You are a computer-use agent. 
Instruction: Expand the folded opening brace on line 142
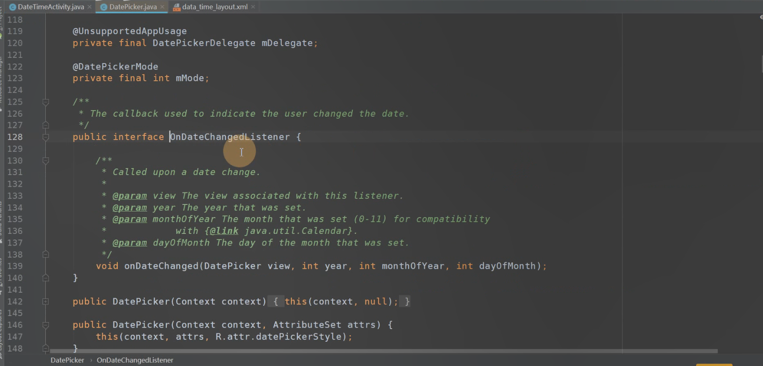276,302
